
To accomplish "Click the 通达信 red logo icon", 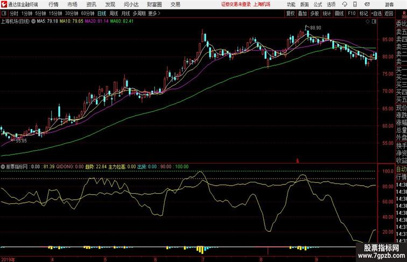I will coord(4,4).
